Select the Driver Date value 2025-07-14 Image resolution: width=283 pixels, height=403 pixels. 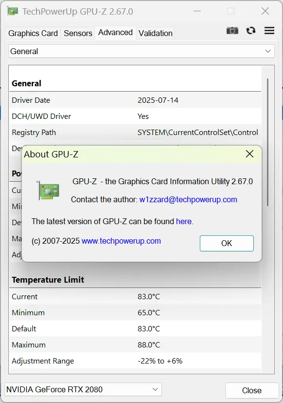(x=158, y=100)
